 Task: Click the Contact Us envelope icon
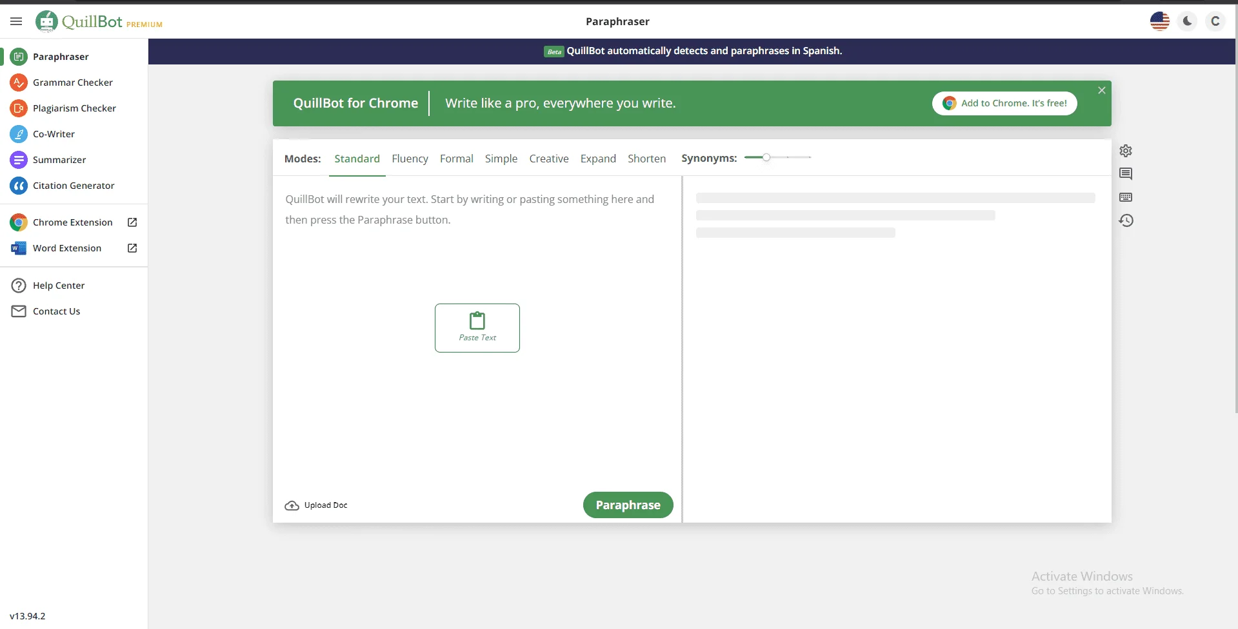pyautogui.click(x=19, y=311)
